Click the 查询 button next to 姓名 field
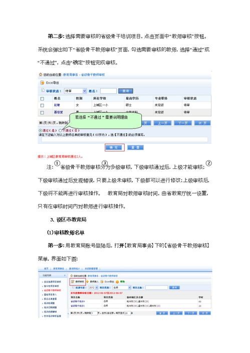 tap(126, 91)
